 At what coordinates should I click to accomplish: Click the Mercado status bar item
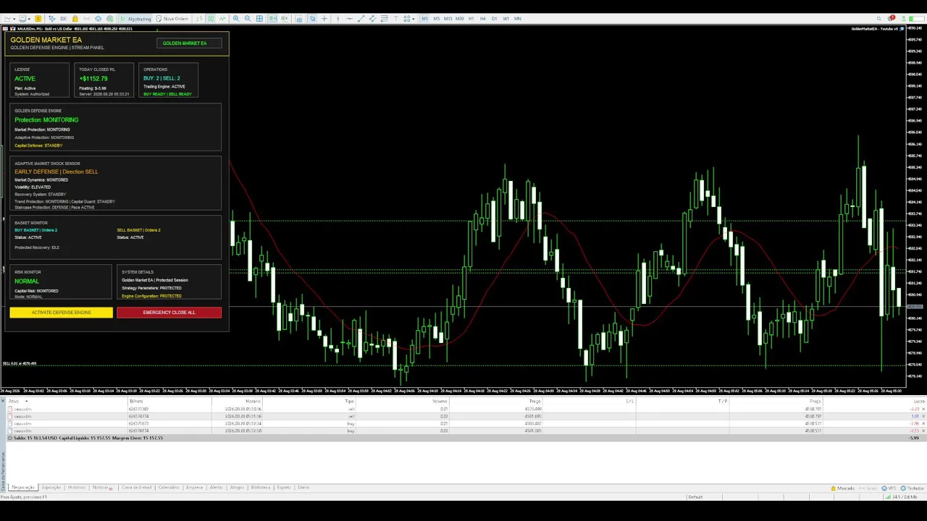843,488
